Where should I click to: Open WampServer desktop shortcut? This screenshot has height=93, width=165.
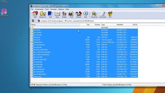(x=4, y=13)
